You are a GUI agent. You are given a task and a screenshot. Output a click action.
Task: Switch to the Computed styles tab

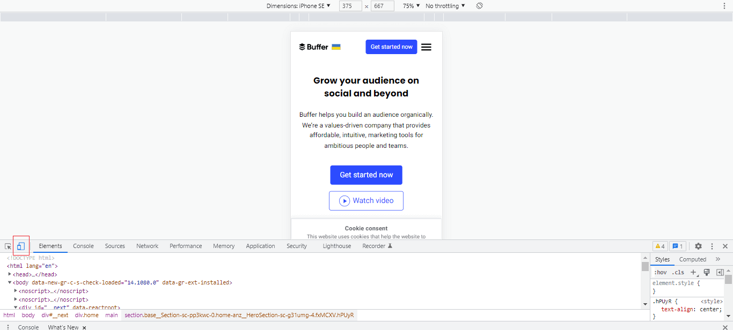(x=693, y=259)
